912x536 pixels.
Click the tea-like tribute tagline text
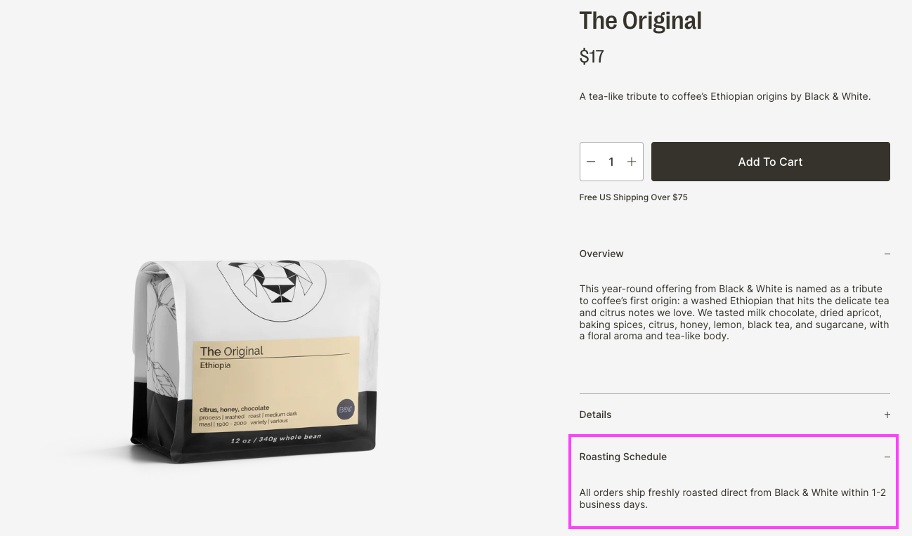[x=725, y=96]
